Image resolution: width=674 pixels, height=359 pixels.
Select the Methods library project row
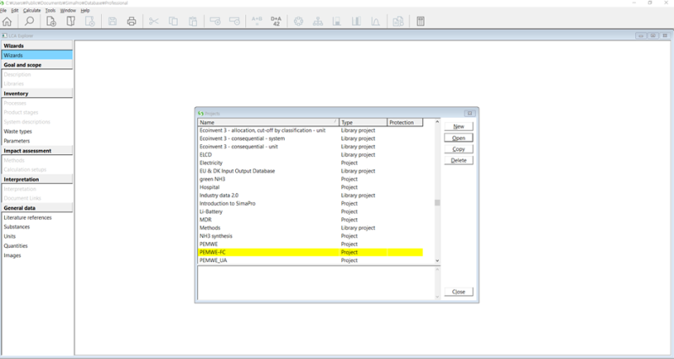tap(310, 228)
